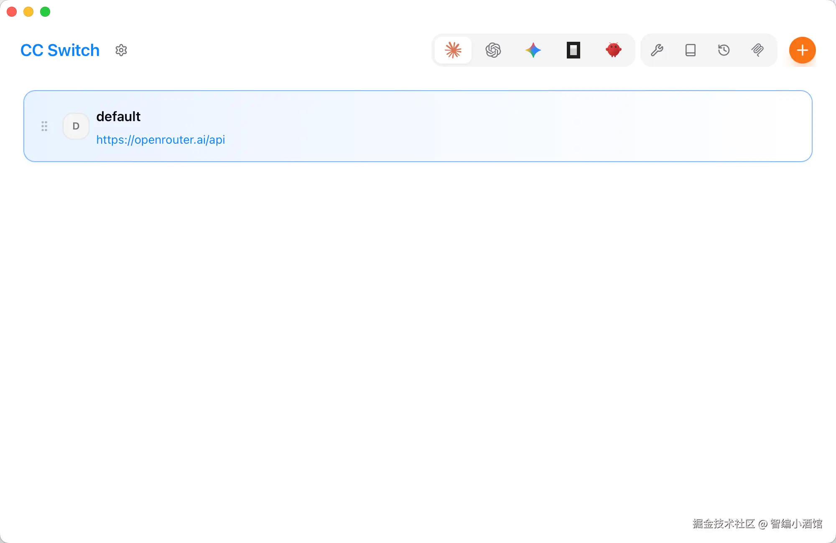Click the CC Switch title
The width and height of the screenshot is (836, 543).
click(60, 50)
